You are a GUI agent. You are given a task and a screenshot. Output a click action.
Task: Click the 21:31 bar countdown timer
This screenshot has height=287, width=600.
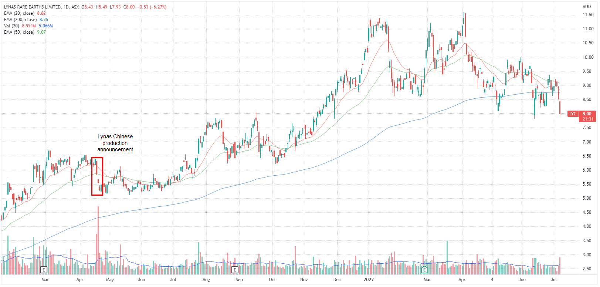[588, 119]
